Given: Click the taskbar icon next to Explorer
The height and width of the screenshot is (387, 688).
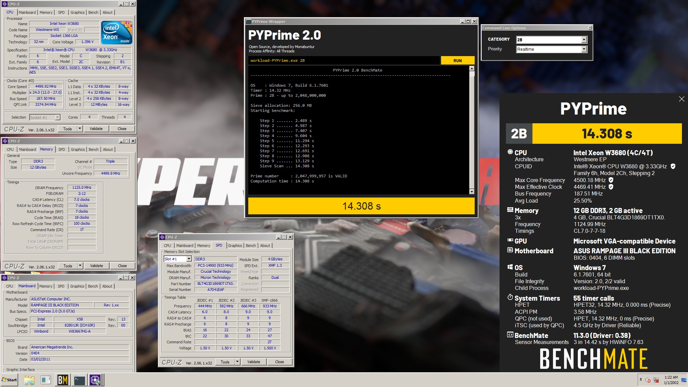Looking at the screenshot, I should pyautogui.click(x=46, y=380).
